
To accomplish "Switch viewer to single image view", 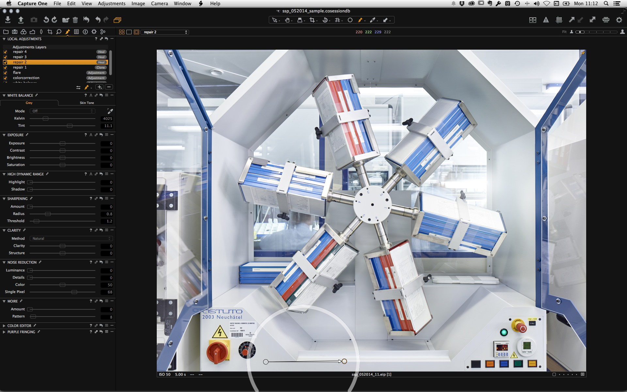I will tap(129, 32).
